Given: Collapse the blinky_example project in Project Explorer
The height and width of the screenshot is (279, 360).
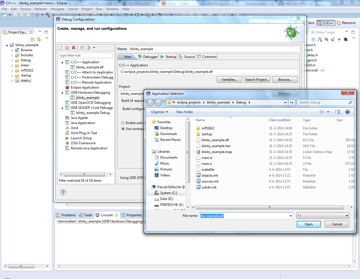Looking at the screenshot, I should (7, 45).
